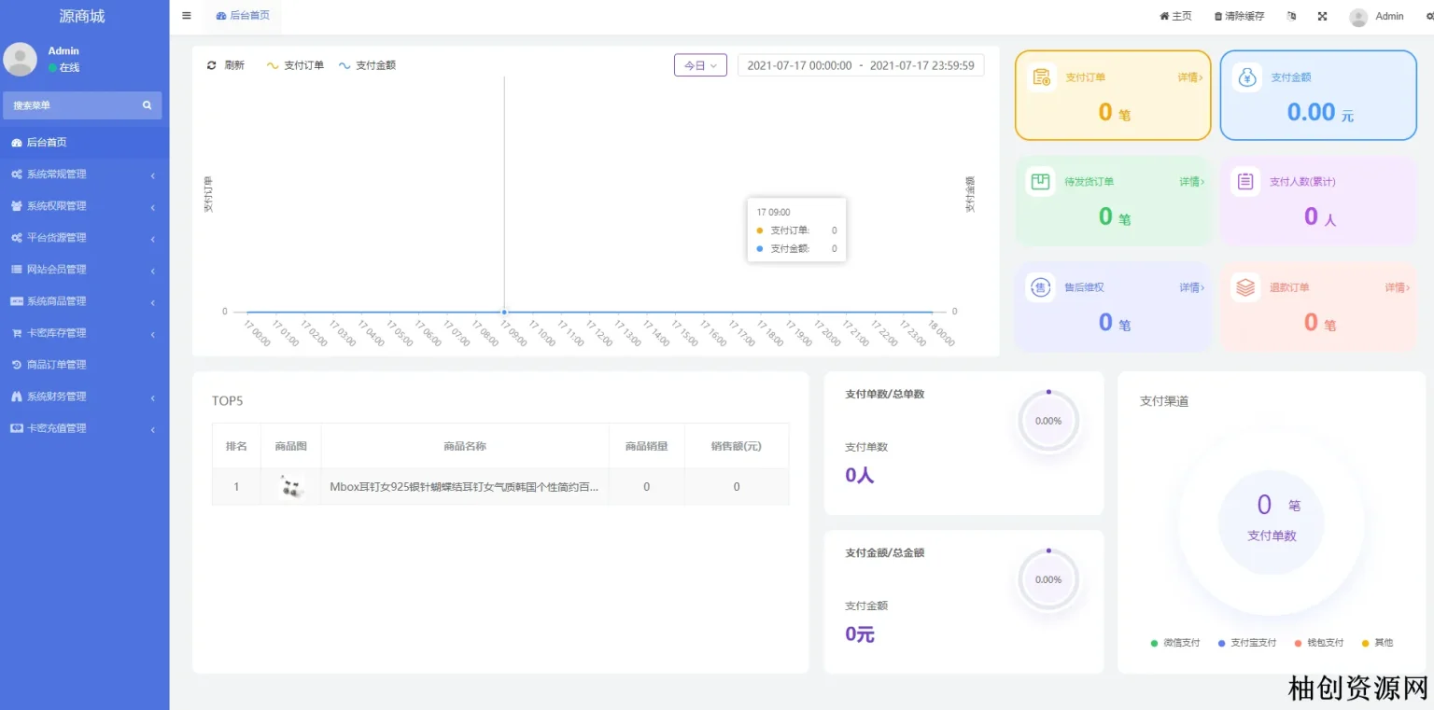Toggle 微信支付 legend in payment channel chart
This screenshot has height=710, width=1434.
pyautogui.click(x=1175, y=643)
